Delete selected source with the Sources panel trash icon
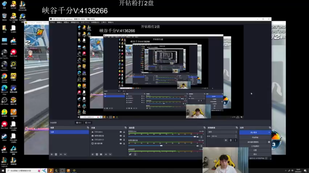Screen dimensions: 309x173 pos(97,155)
